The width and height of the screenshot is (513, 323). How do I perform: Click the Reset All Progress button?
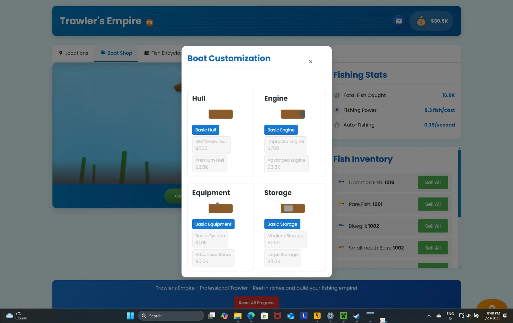pyautogui.click(x=256, y=303)
